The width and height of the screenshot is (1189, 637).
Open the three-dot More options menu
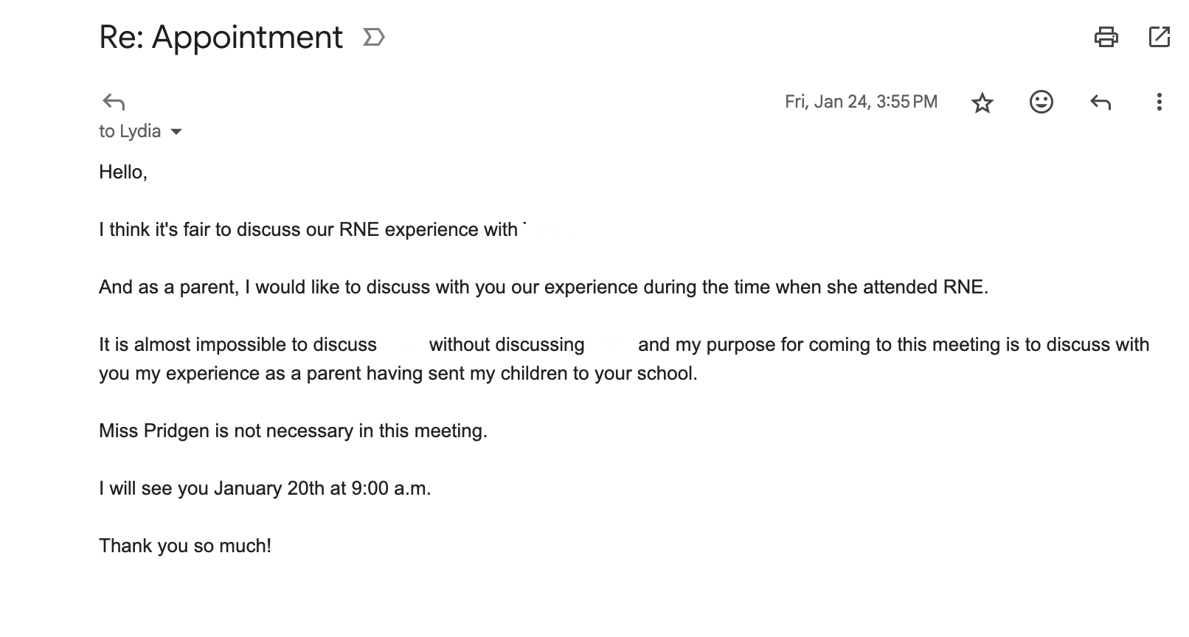click(1159, 102)
